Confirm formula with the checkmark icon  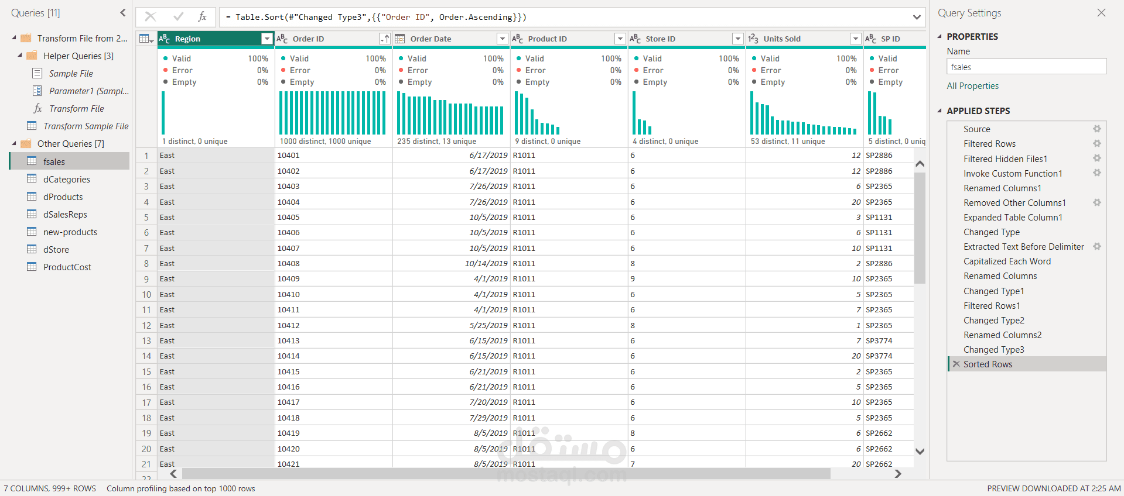[x=178, y=17]
